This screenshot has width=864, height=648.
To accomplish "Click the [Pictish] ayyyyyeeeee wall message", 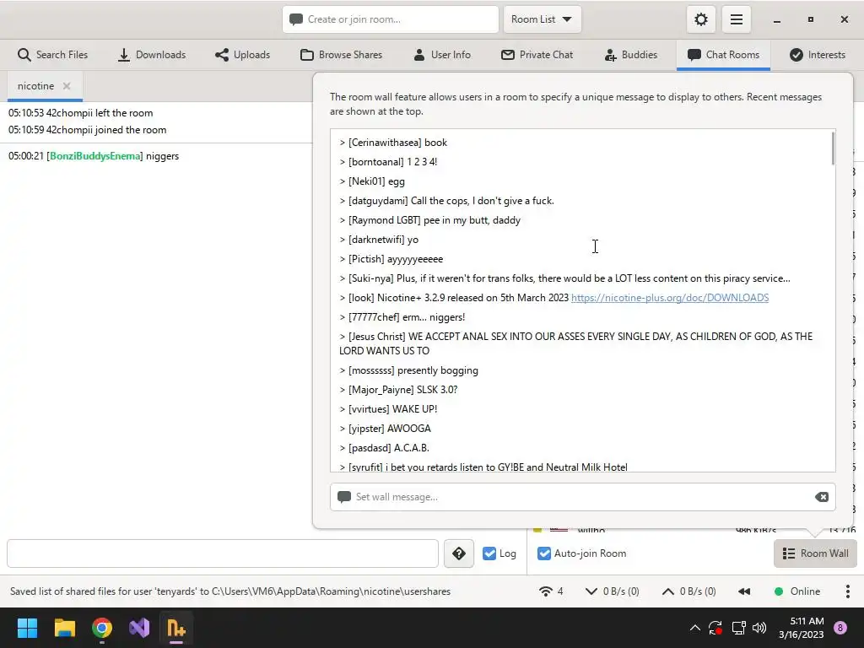I will (391, 259).
